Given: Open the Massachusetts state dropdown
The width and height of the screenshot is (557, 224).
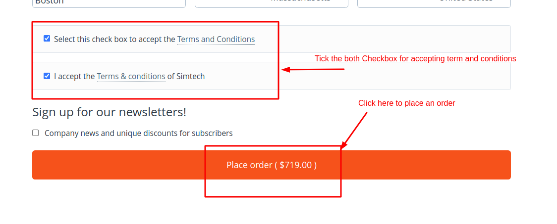Looking at the screenshot, I should coord(272,2).
